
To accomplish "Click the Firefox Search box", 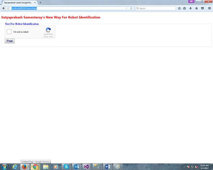I will pos(156,9).
